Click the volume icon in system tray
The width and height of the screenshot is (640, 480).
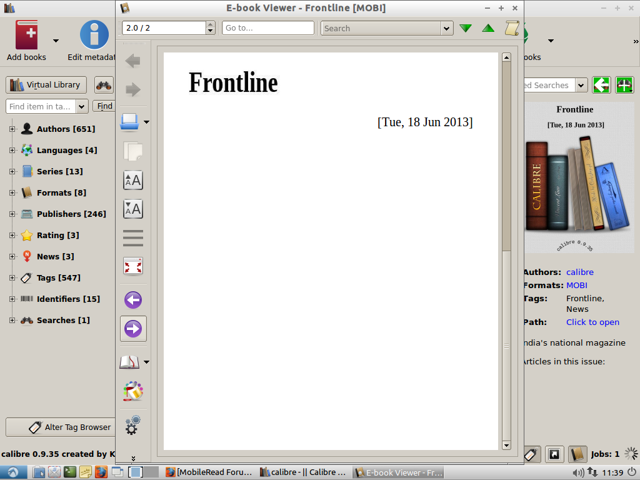coord(577,472)
